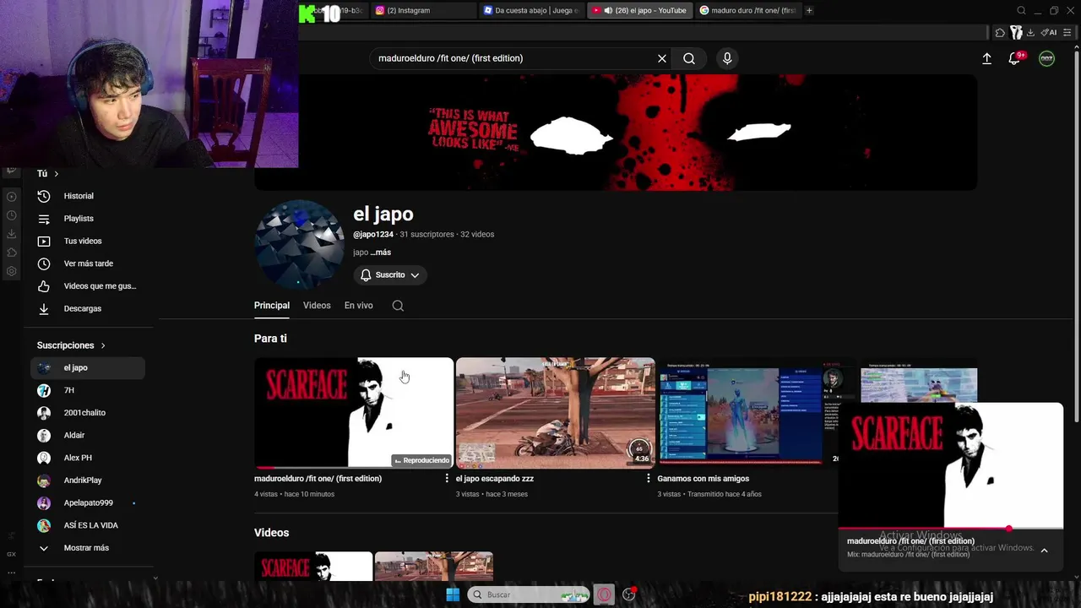1081x608 pixels.
Task: Switch to the En vivo tab
Action: pos(358,306)
